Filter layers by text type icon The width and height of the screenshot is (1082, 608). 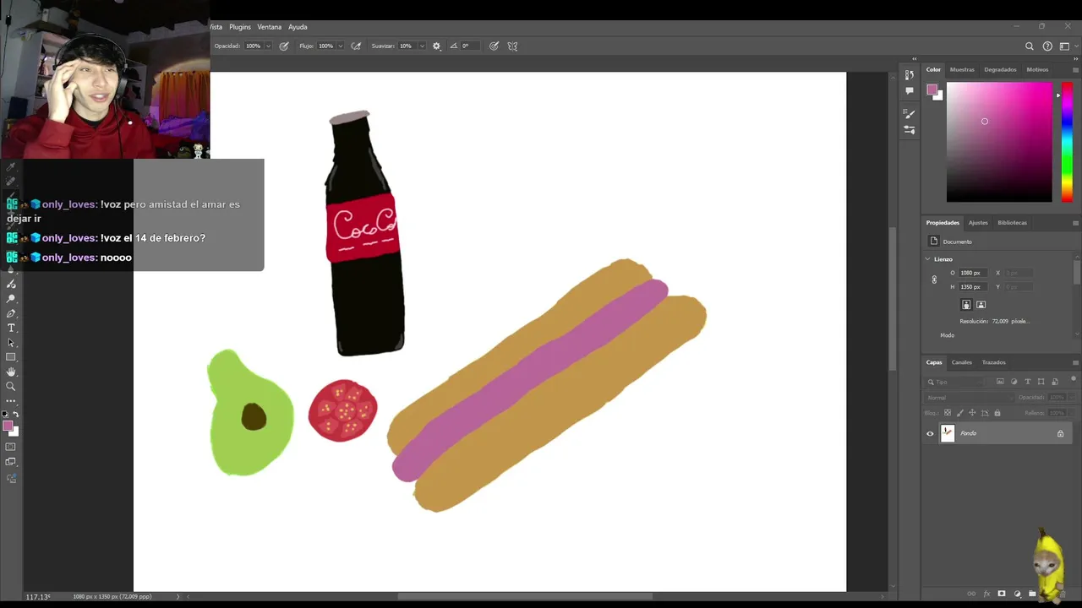pos(1027,382)
